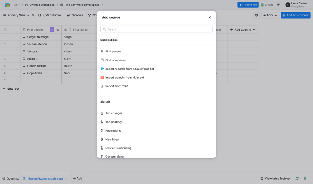Close the Add source dialog
Viewport: 313px width, 184px height.
(210, 17)
